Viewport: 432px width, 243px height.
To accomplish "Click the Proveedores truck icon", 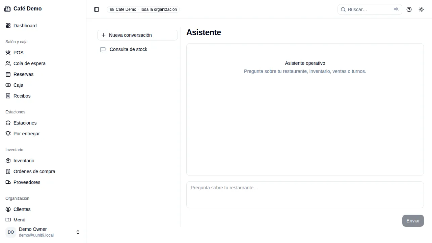I will coord(8,182).
